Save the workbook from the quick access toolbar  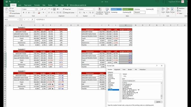point(7,2)
